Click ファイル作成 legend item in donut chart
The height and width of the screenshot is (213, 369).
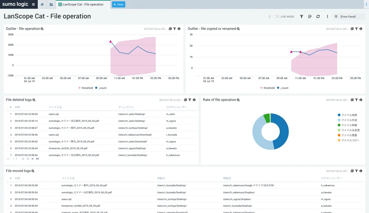(347, 120)
